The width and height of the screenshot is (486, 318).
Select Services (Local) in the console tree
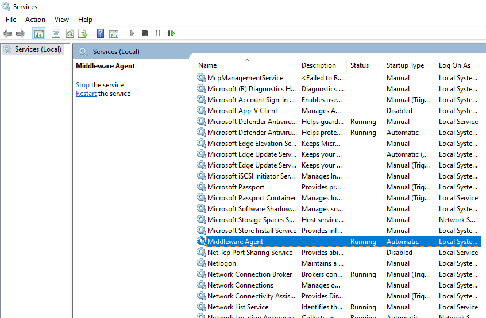[33, 49]
